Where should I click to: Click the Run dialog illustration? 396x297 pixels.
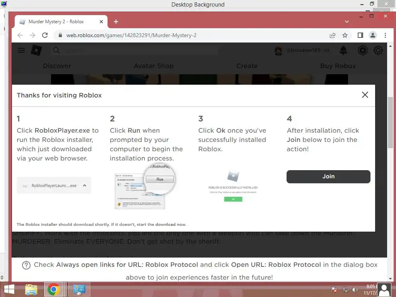click(145, 187)
